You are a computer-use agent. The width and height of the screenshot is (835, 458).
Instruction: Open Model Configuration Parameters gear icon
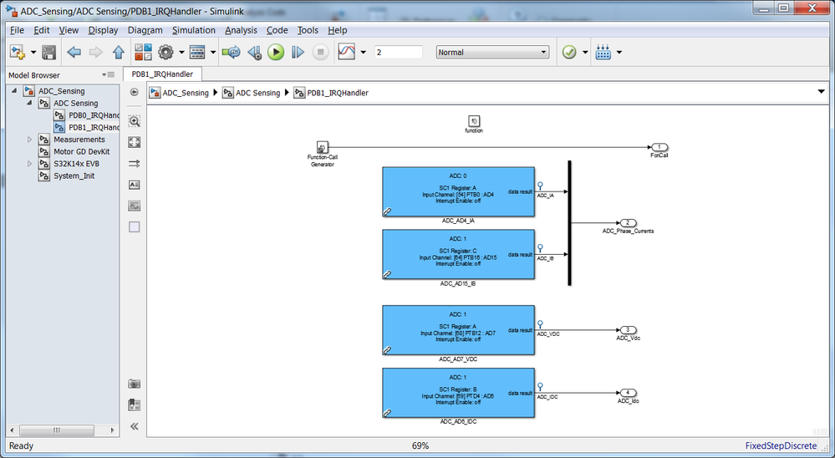tap(165, 52)
